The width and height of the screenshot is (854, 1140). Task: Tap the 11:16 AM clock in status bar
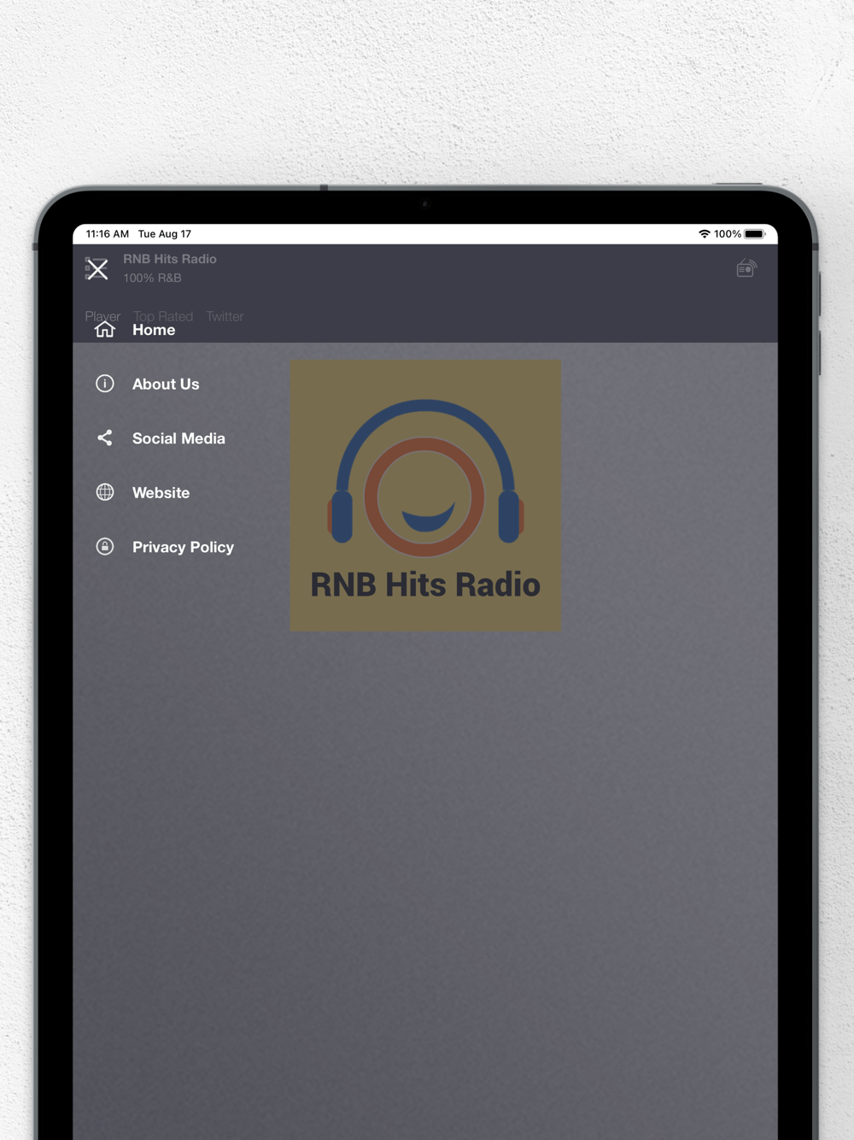pos(108,234)
